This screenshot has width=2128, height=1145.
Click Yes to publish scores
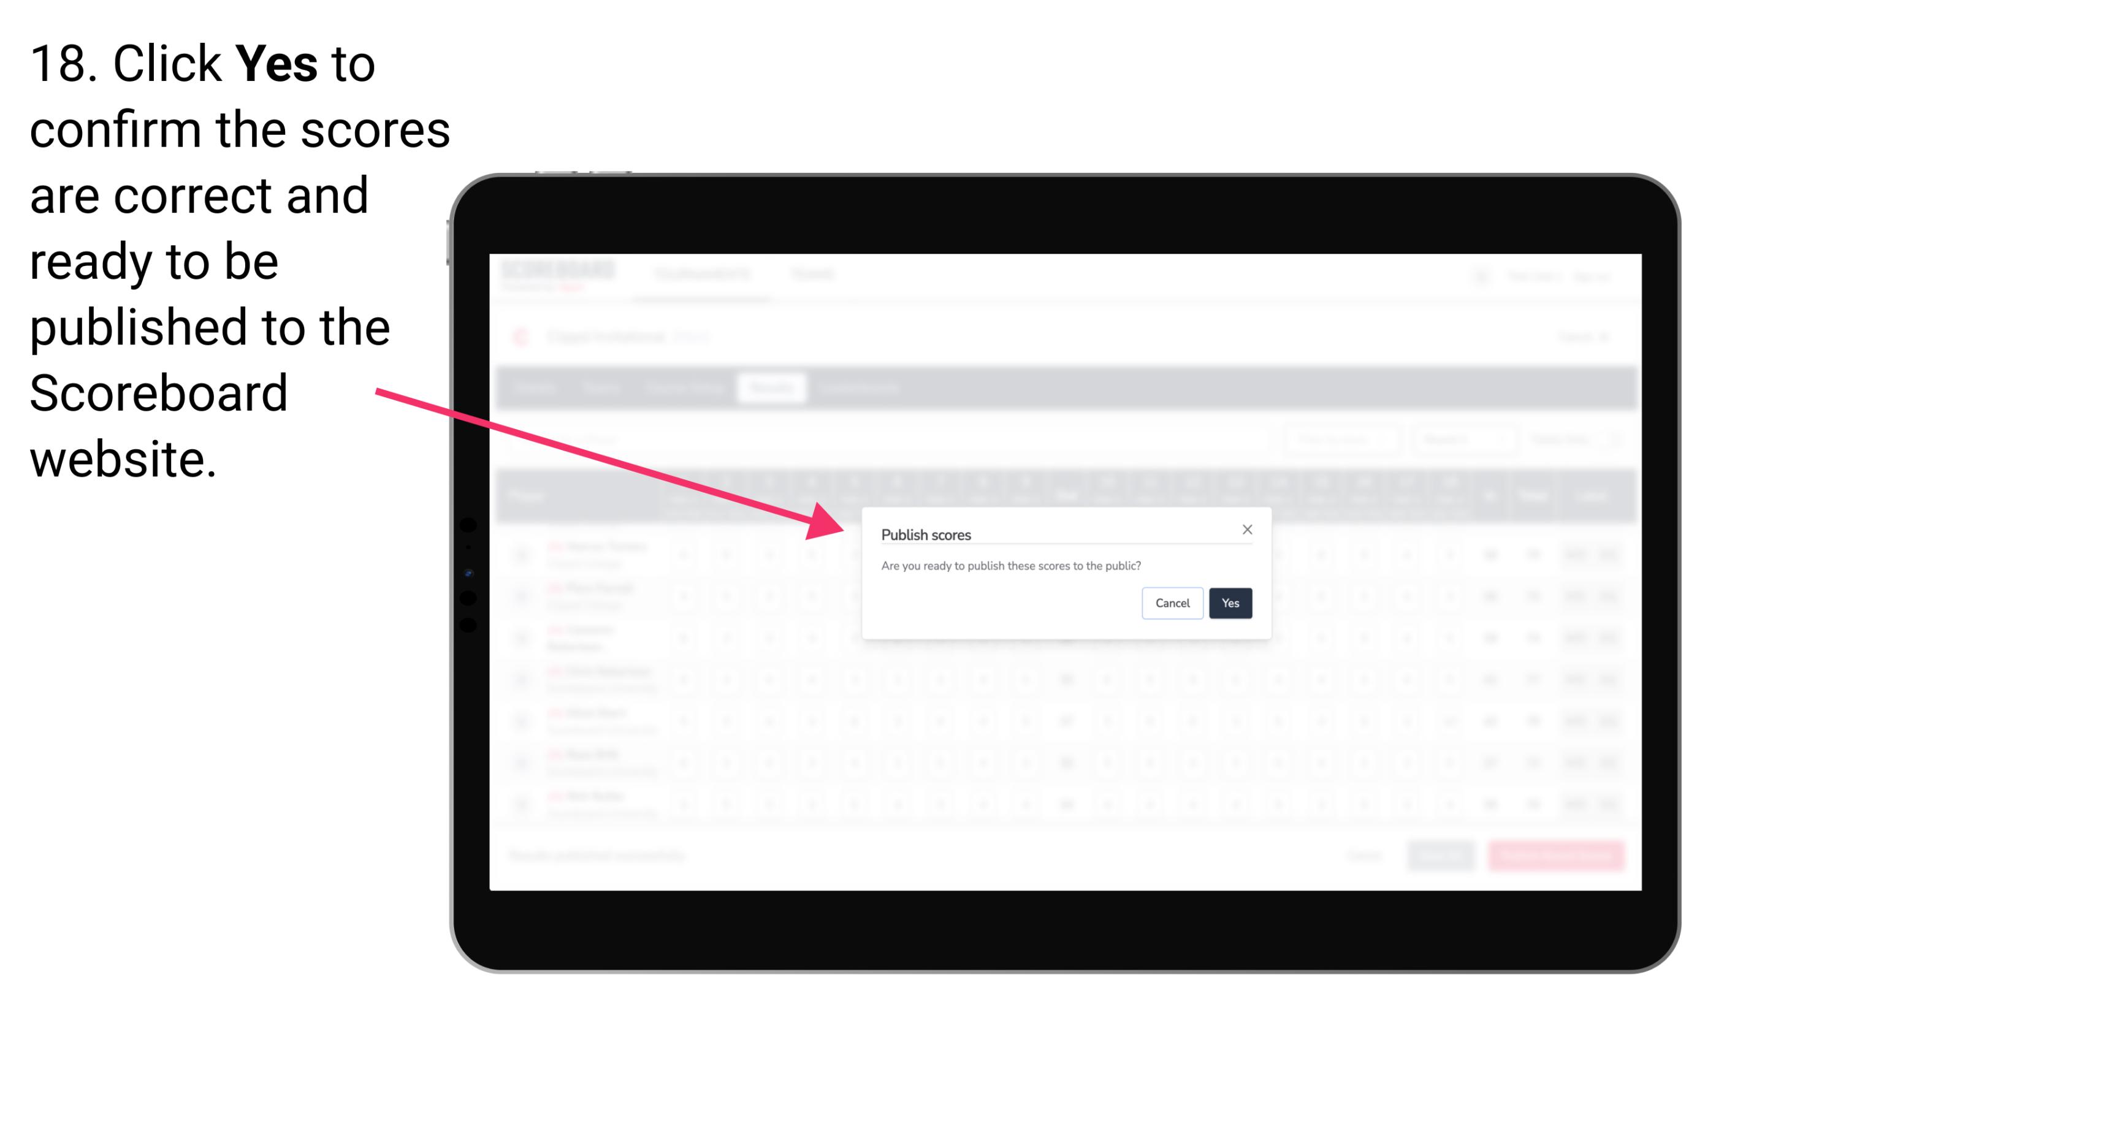pos(1231,601)
